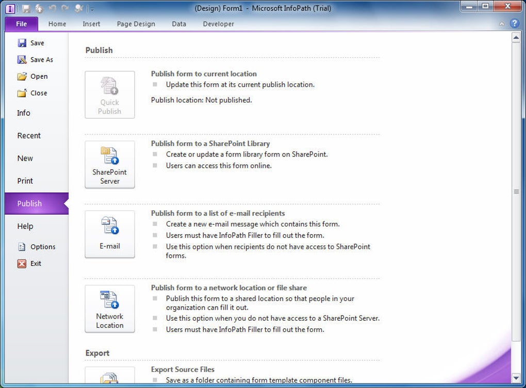The width and height of the screenshot is (526, 388).
Task: Click the Undo arrow in Quick Access Toolbar
Action: point(52,8)
